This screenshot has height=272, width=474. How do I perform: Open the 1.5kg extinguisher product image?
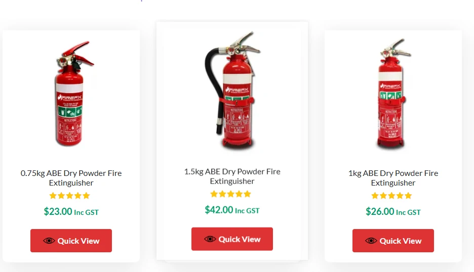pos(232,90)
